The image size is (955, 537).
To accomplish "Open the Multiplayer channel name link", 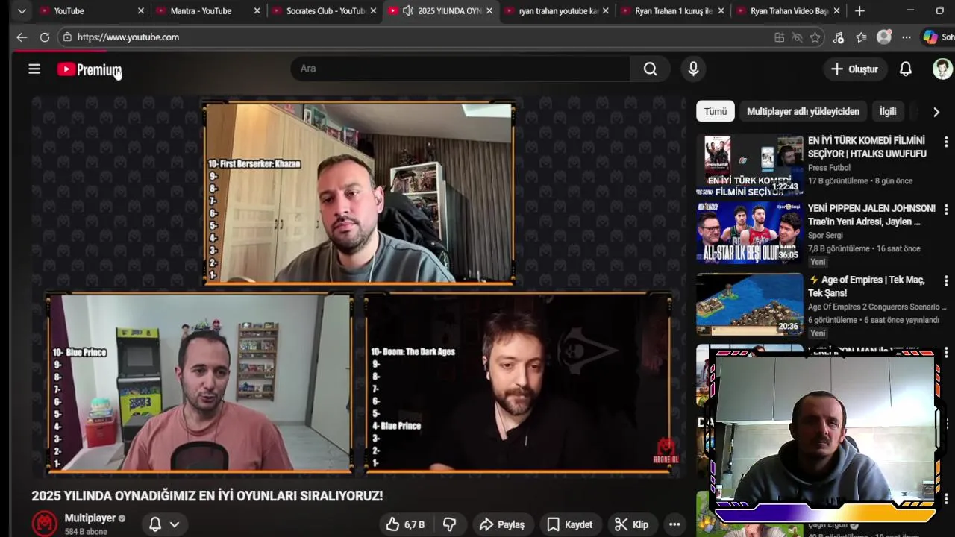I will (90, 518).
